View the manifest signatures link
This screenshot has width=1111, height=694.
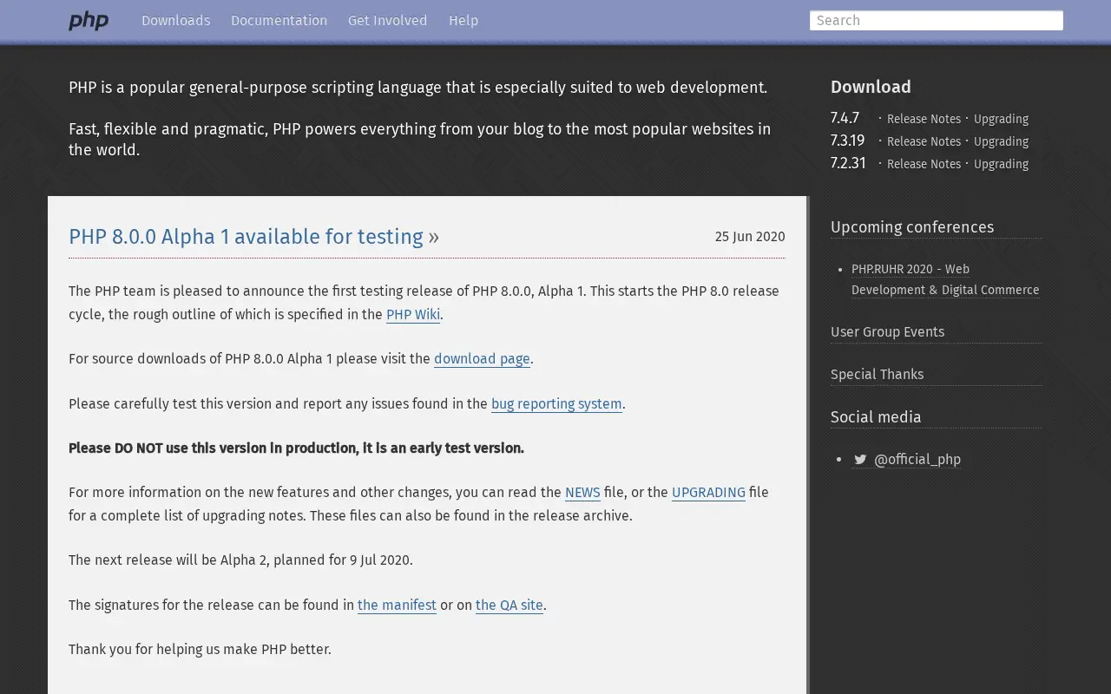(397, 606)
